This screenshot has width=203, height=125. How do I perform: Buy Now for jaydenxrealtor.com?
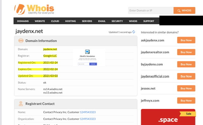[x=186, y=52]
